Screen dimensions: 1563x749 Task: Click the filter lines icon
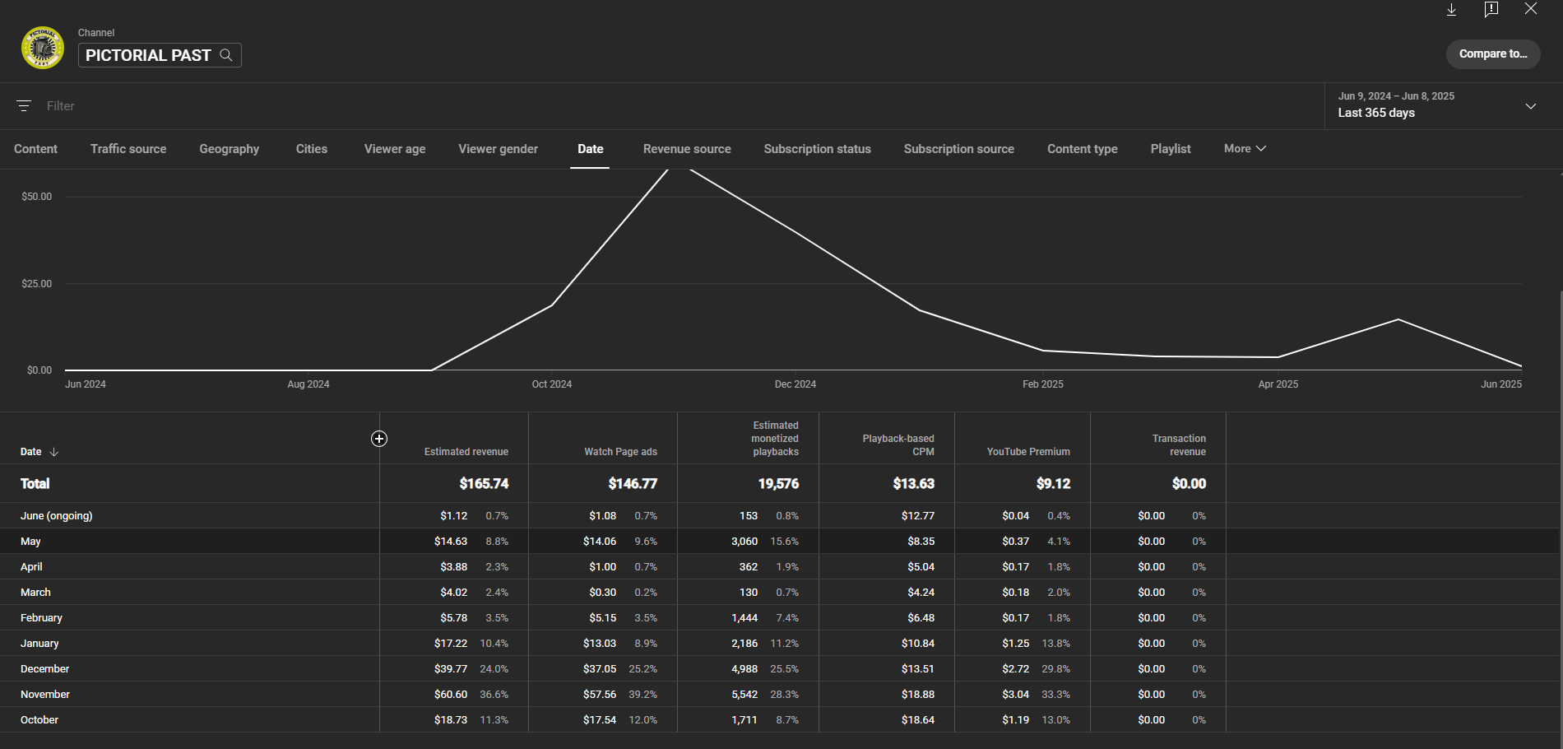(24, 106)
